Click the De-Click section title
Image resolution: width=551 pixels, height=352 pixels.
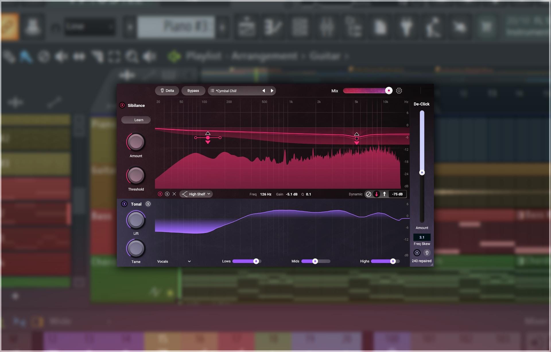[x=422, y=104]
